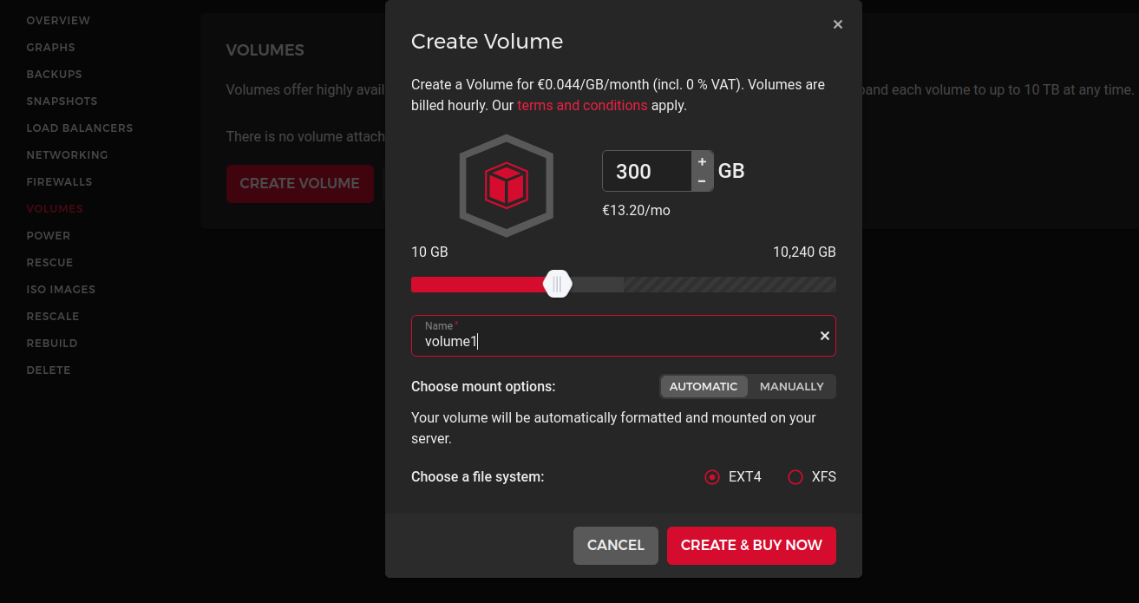Open the Firewalls section
The height and width of the screenshot is (603, 1139).
point(59,181)
